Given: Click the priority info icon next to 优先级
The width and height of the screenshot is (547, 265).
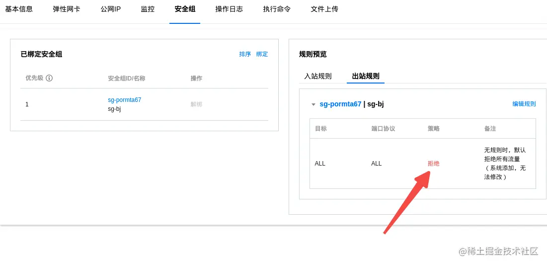Looking at the screenshot, I should coord(49,78).
